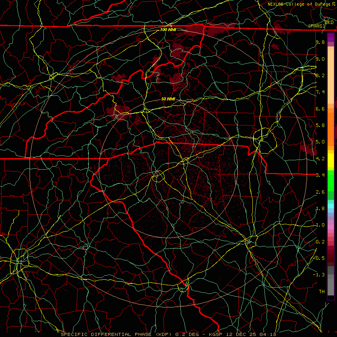Click the 7.4 value on the color scale

(x=320, y=92)
